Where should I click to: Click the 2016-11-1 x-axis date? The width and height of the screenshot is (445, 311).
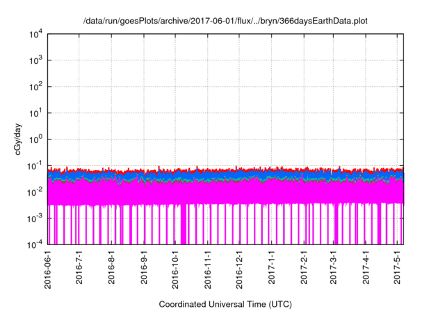(208, 269)
